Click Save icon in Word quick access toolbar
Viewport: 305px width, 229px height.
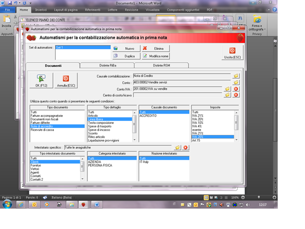pos(10,3)
